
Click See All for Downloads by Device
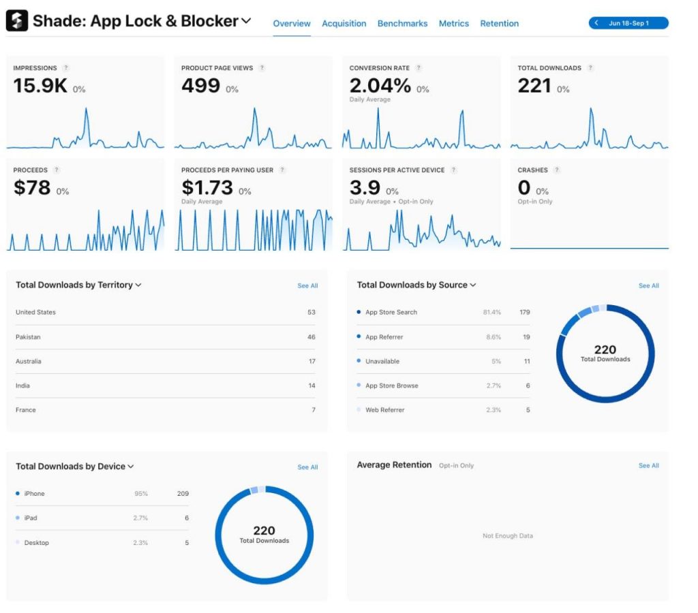coord(307,467)
